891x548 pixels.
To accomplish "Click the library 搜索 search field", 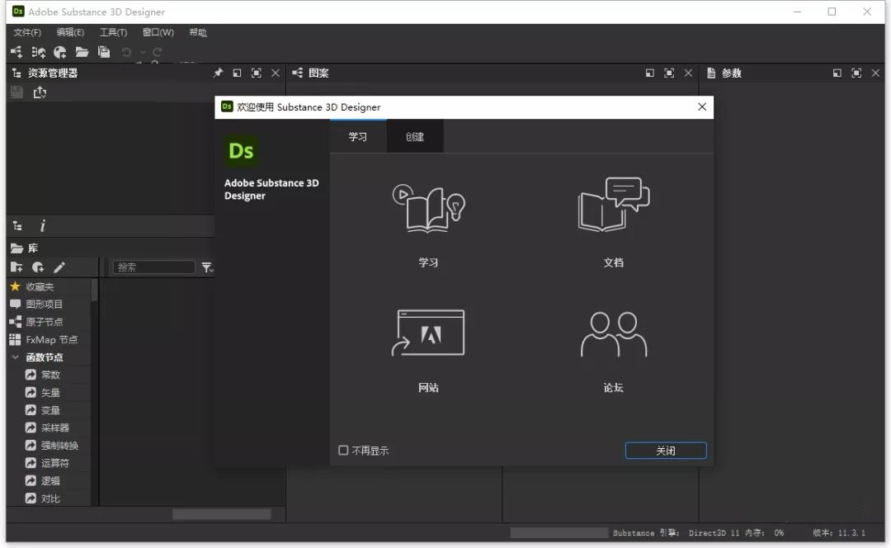I will pyautogui.click(x=154, y=267).
